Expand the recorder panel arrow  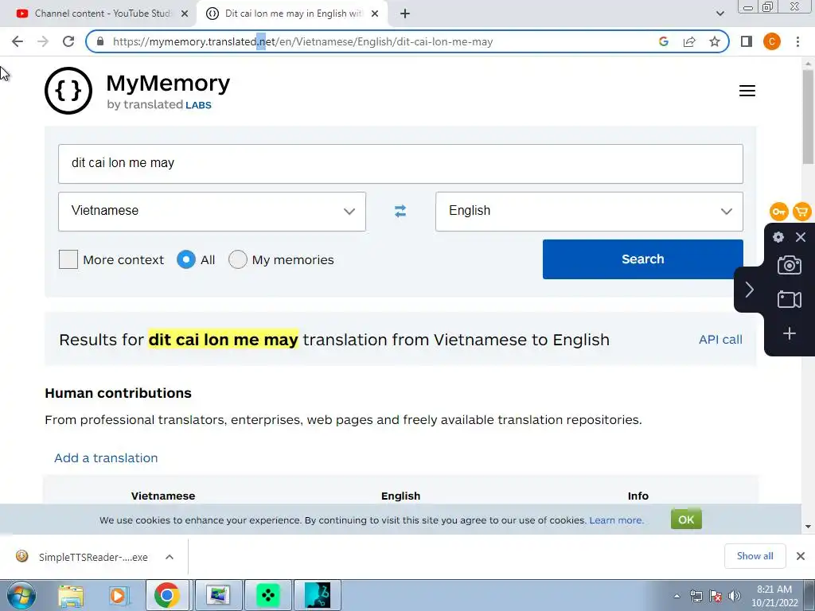749,290
